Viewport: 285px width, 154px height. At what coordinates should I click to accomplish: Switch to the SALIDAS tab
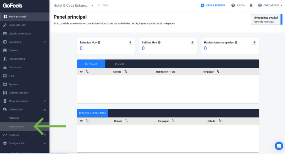pyautogui.click(x=119, y=64)
